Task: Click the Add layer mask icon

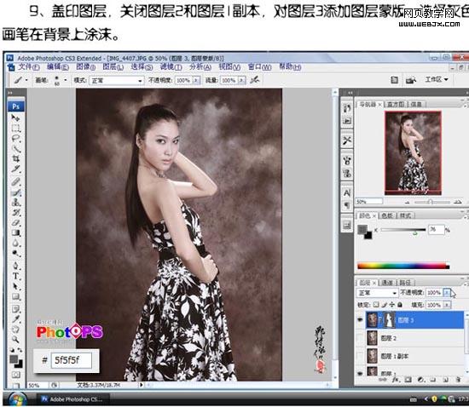Action: pos(408,380)
